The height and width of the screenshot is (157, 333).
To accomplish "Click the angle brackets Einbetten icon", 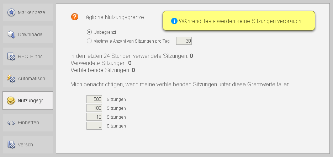I will [x=11, y=123].
